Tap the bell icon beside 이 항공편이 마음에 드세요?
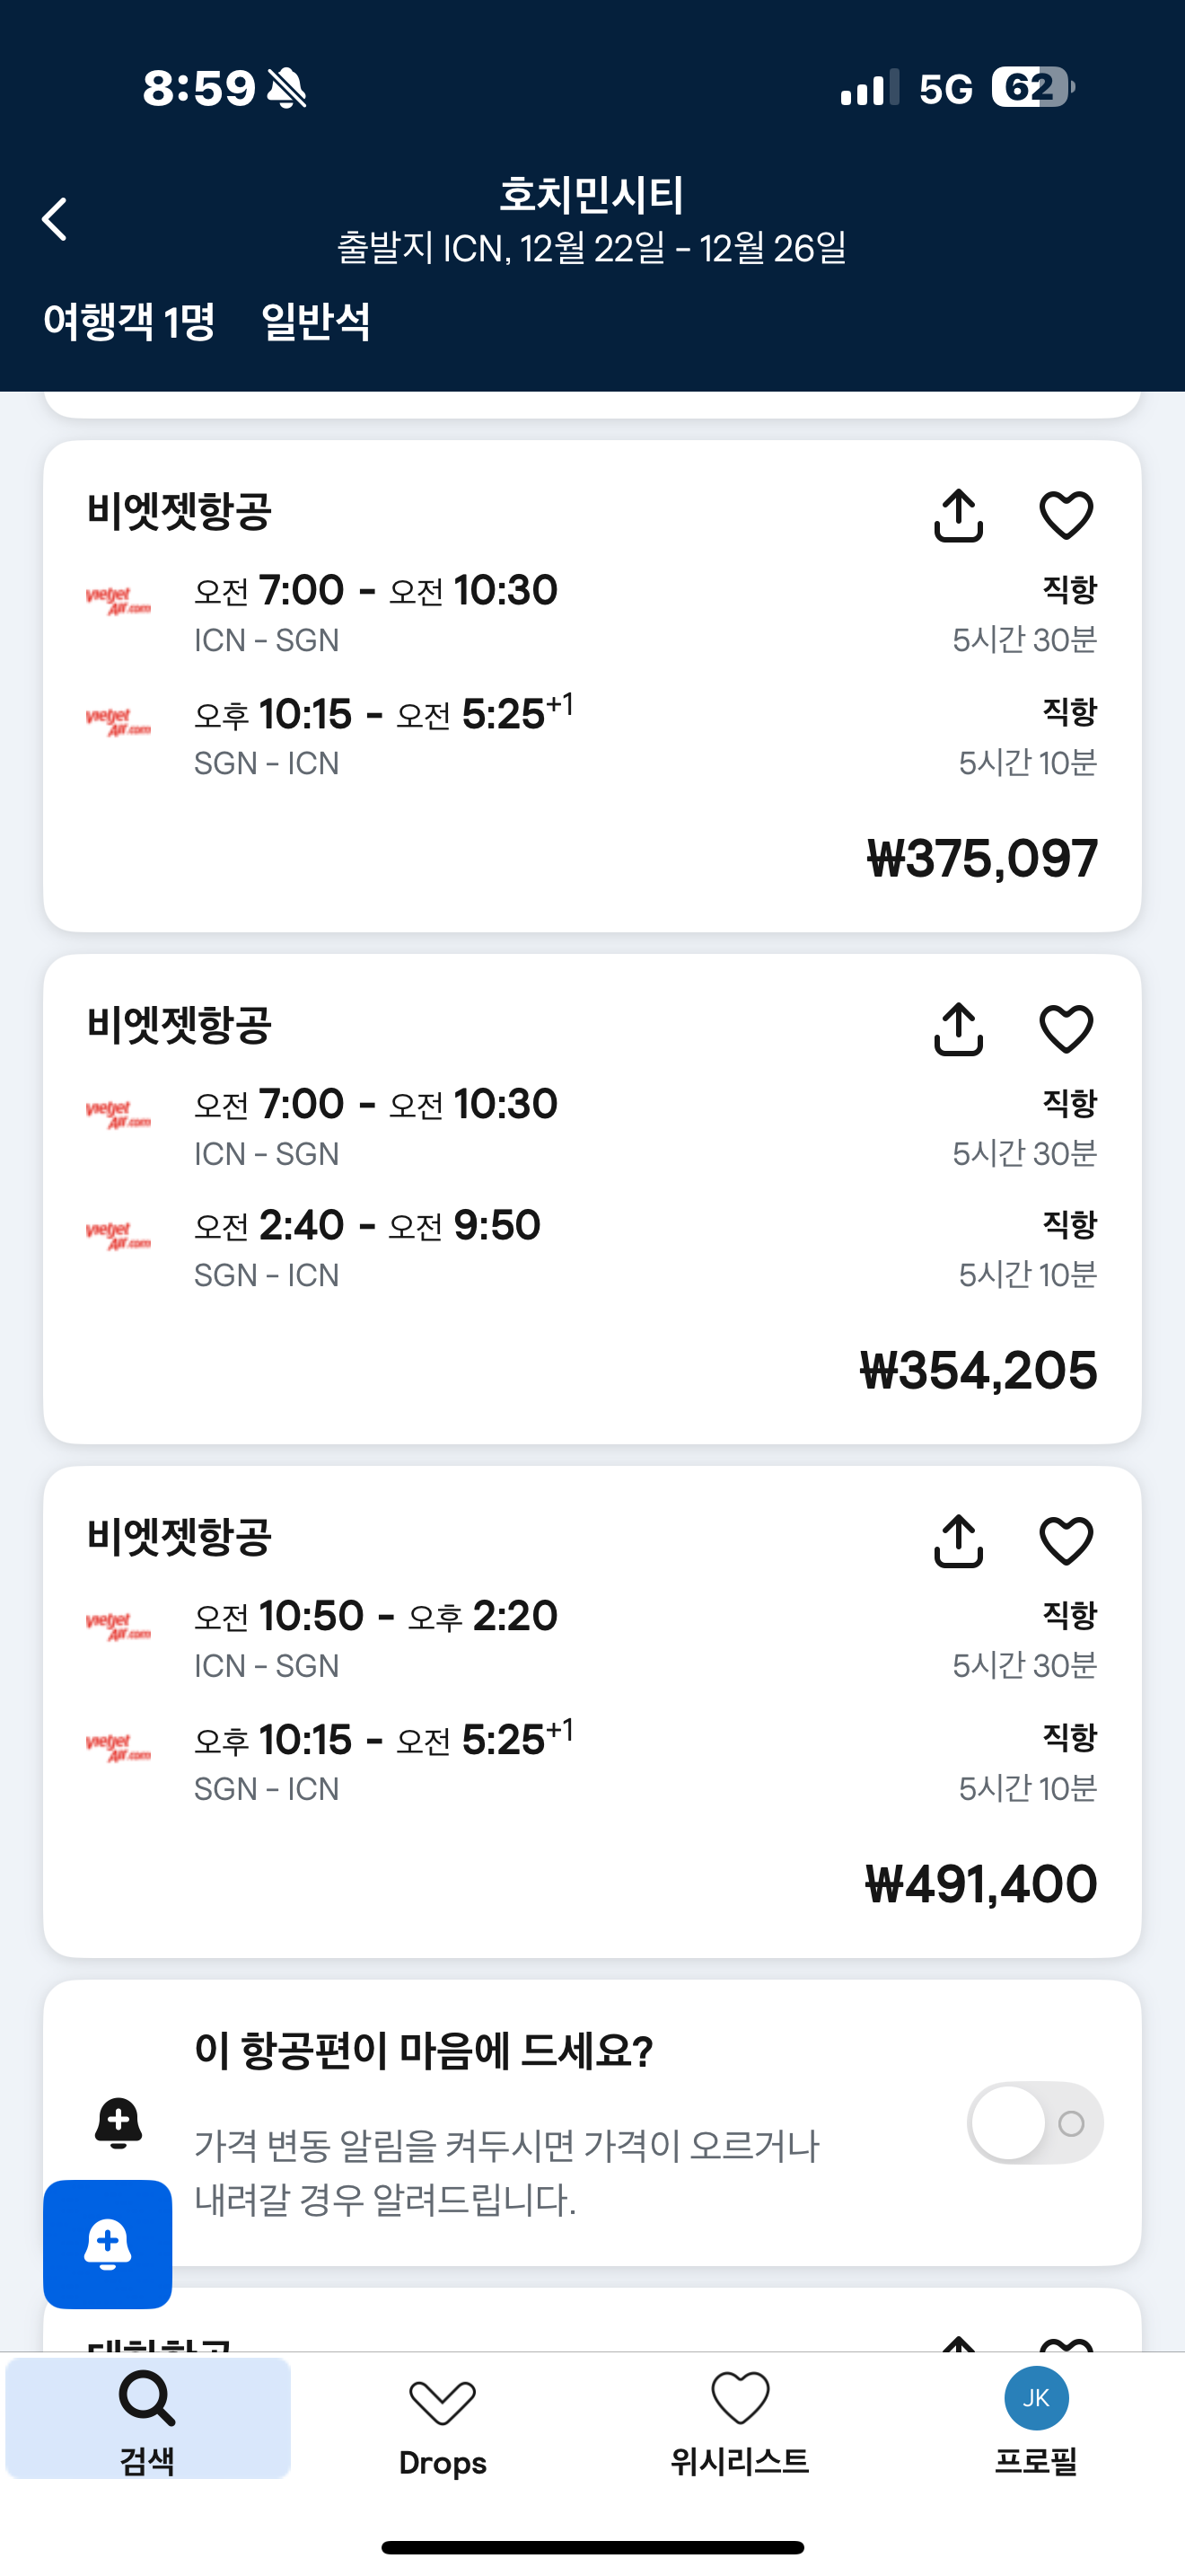The image size is (1185, 2576). pos(118,2122)
